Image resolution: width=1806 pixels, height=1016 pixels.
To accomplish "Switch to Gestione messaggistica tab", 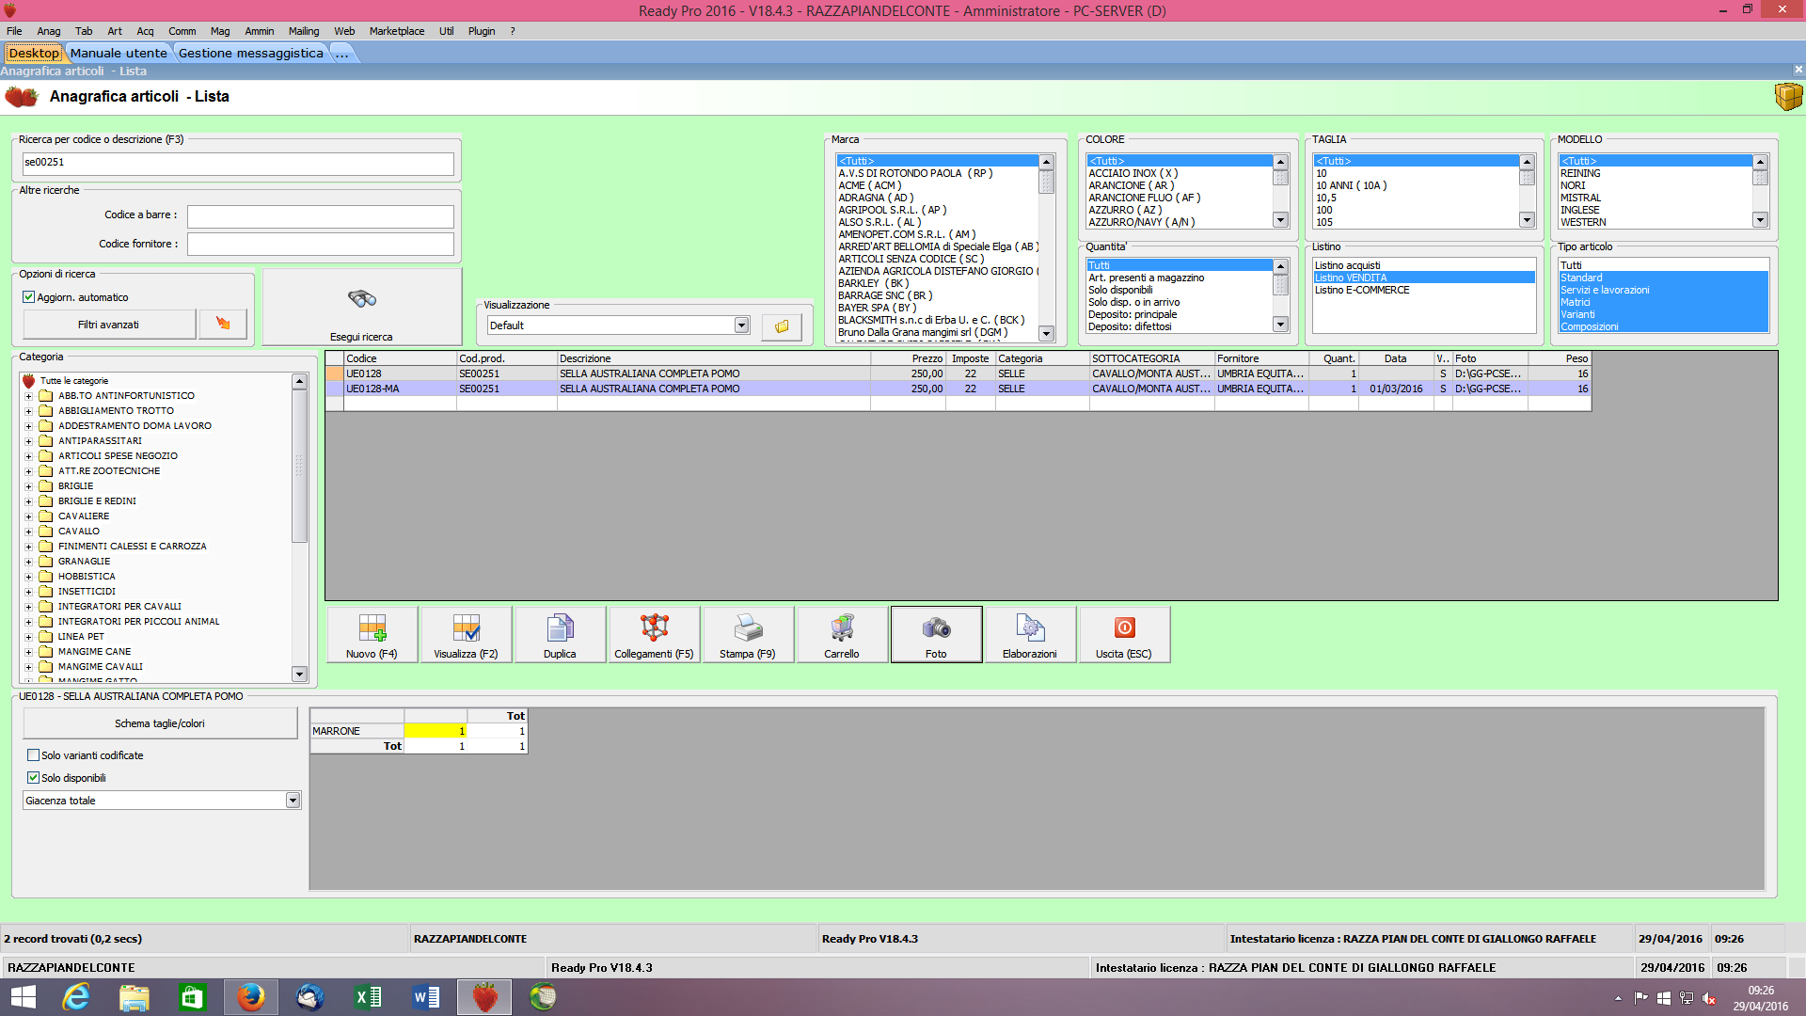I will coord(251,54).
